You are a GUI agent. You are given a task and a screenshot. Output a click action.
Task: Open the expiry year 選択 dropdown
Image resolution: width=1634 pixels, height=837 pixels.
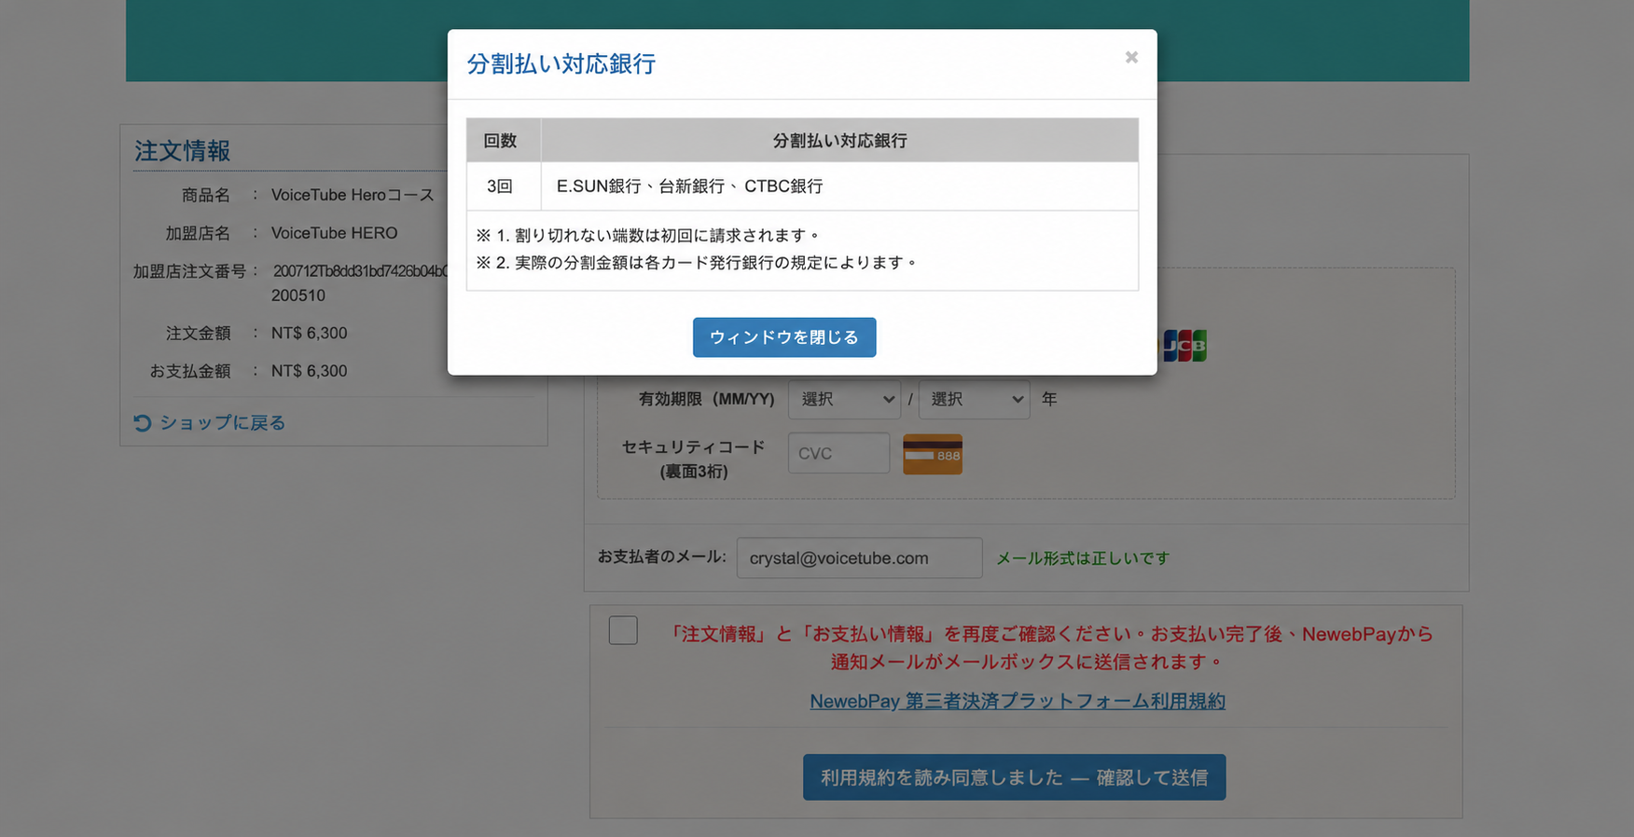coord(974,399)
